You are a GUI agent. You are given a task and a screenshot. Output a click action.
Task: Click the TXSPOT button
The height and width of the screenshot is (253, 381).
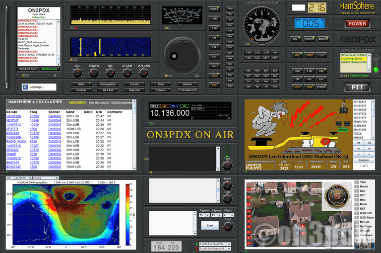coord(309,39)
